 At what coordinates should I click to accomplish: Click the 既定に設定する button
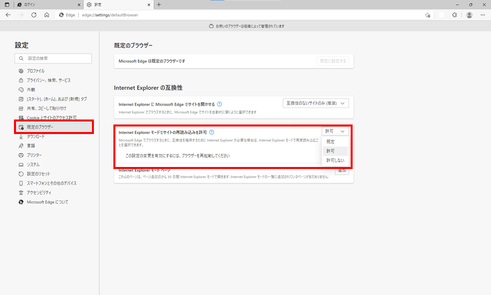pos(333,61)
